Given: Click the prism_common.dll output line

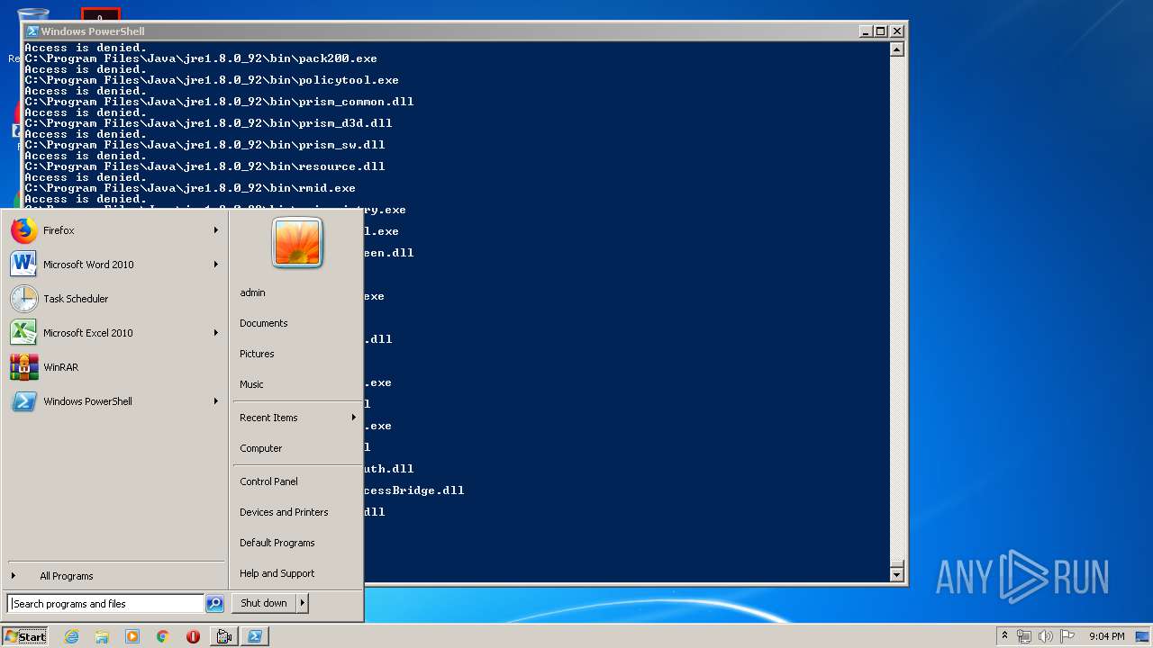Looking at the screenshot, I should point(219,102).
